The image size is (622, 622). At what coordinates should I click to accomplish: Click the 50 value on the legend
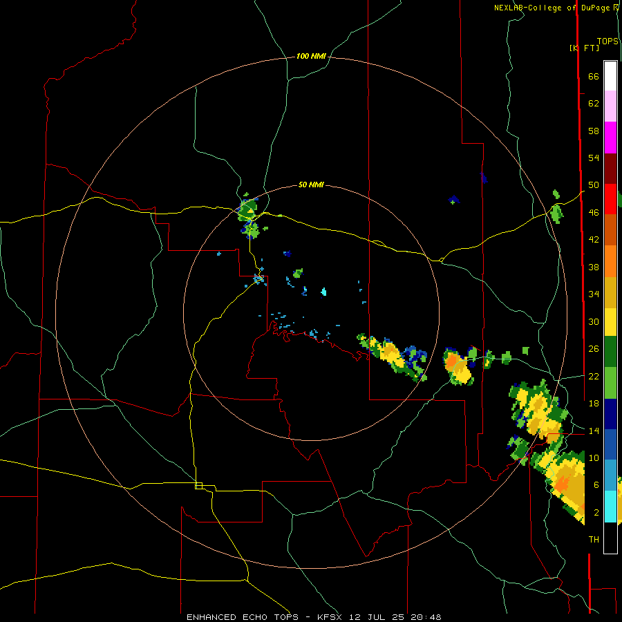click(594, 185)
